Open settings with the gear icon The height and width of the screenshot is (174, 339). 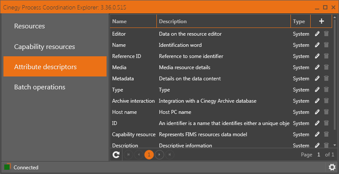(332, 168)
